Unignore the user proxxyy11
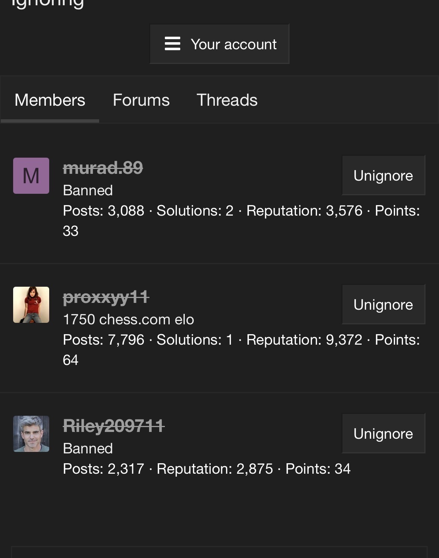This screenshot has width=439, height=558. [x=383, y=304]
